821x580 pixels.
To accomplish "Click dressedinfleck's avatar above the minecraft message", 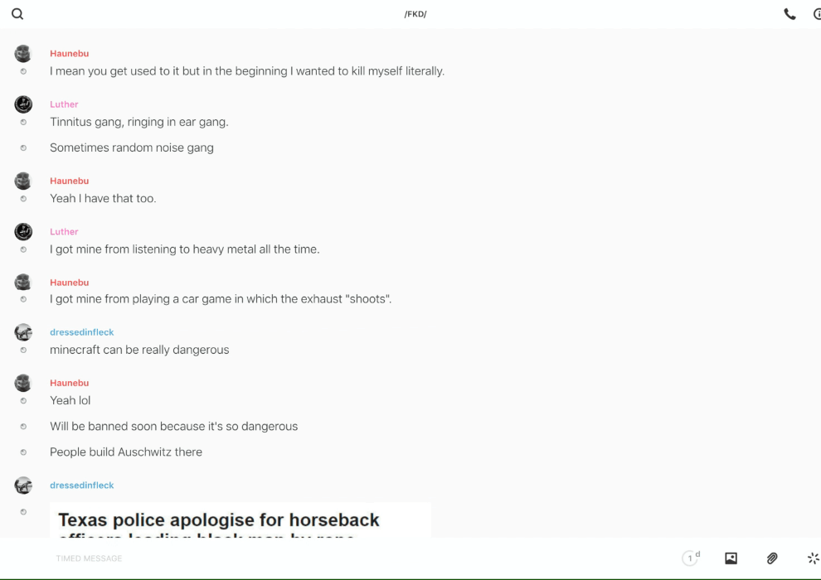I will point(23,332).
